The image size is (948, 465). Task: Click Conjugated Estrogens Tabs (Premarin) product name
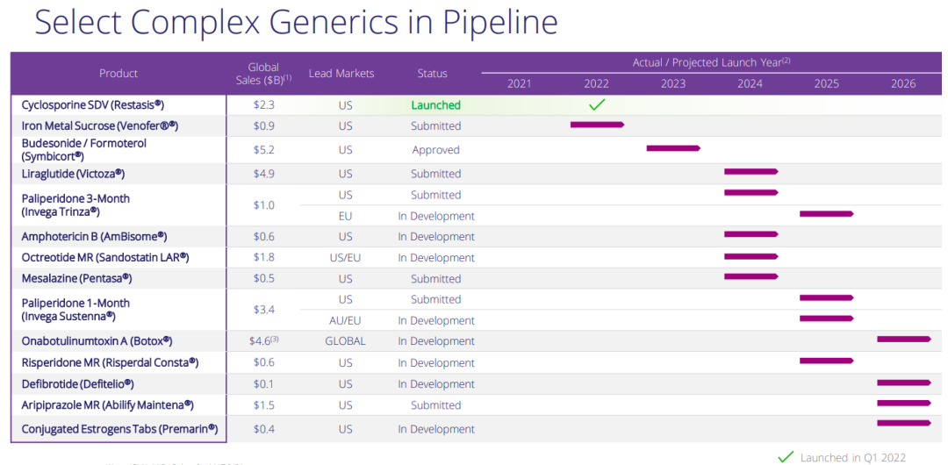[119, 429]
